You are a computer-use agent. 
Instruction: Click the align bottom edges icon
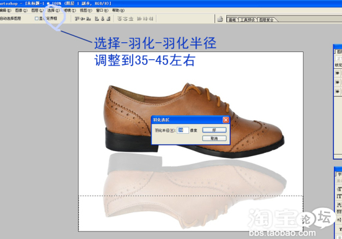[88, 19]
